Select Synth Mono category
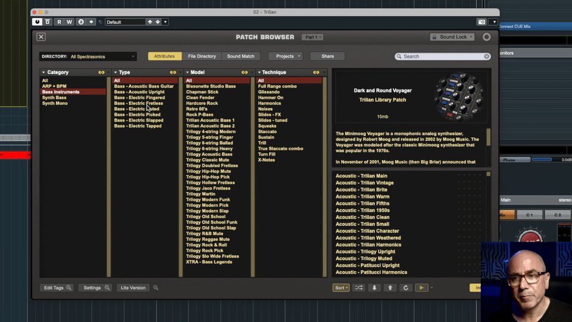 [54, 103]
